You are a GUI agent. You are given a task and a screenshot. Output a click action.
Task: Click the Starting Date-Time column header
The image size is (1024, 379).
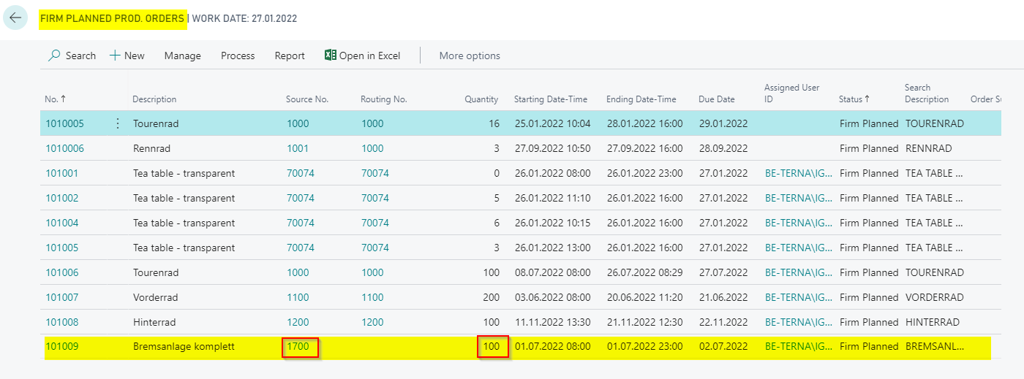point(551,99)
